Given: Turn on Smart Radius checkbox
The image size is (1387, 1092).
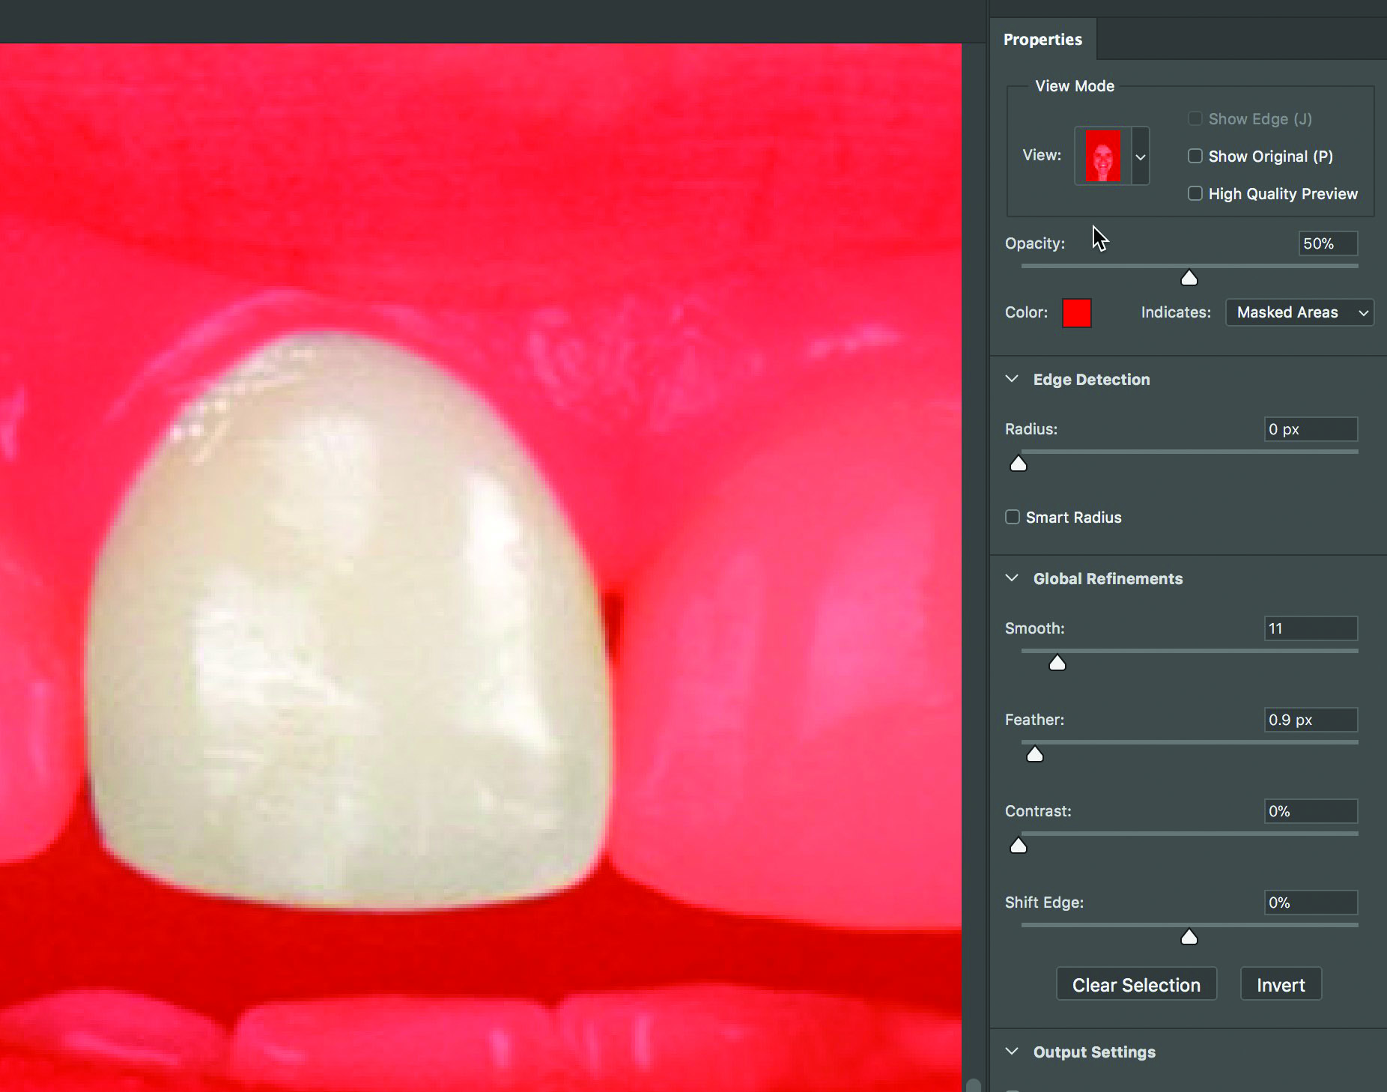Looking at the screenshot, I should (x=1013, y=517).
